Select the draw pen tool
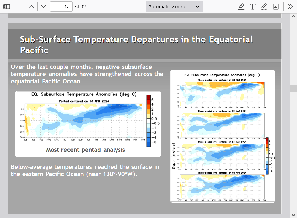The image size is (297, 218). point(264,7)
